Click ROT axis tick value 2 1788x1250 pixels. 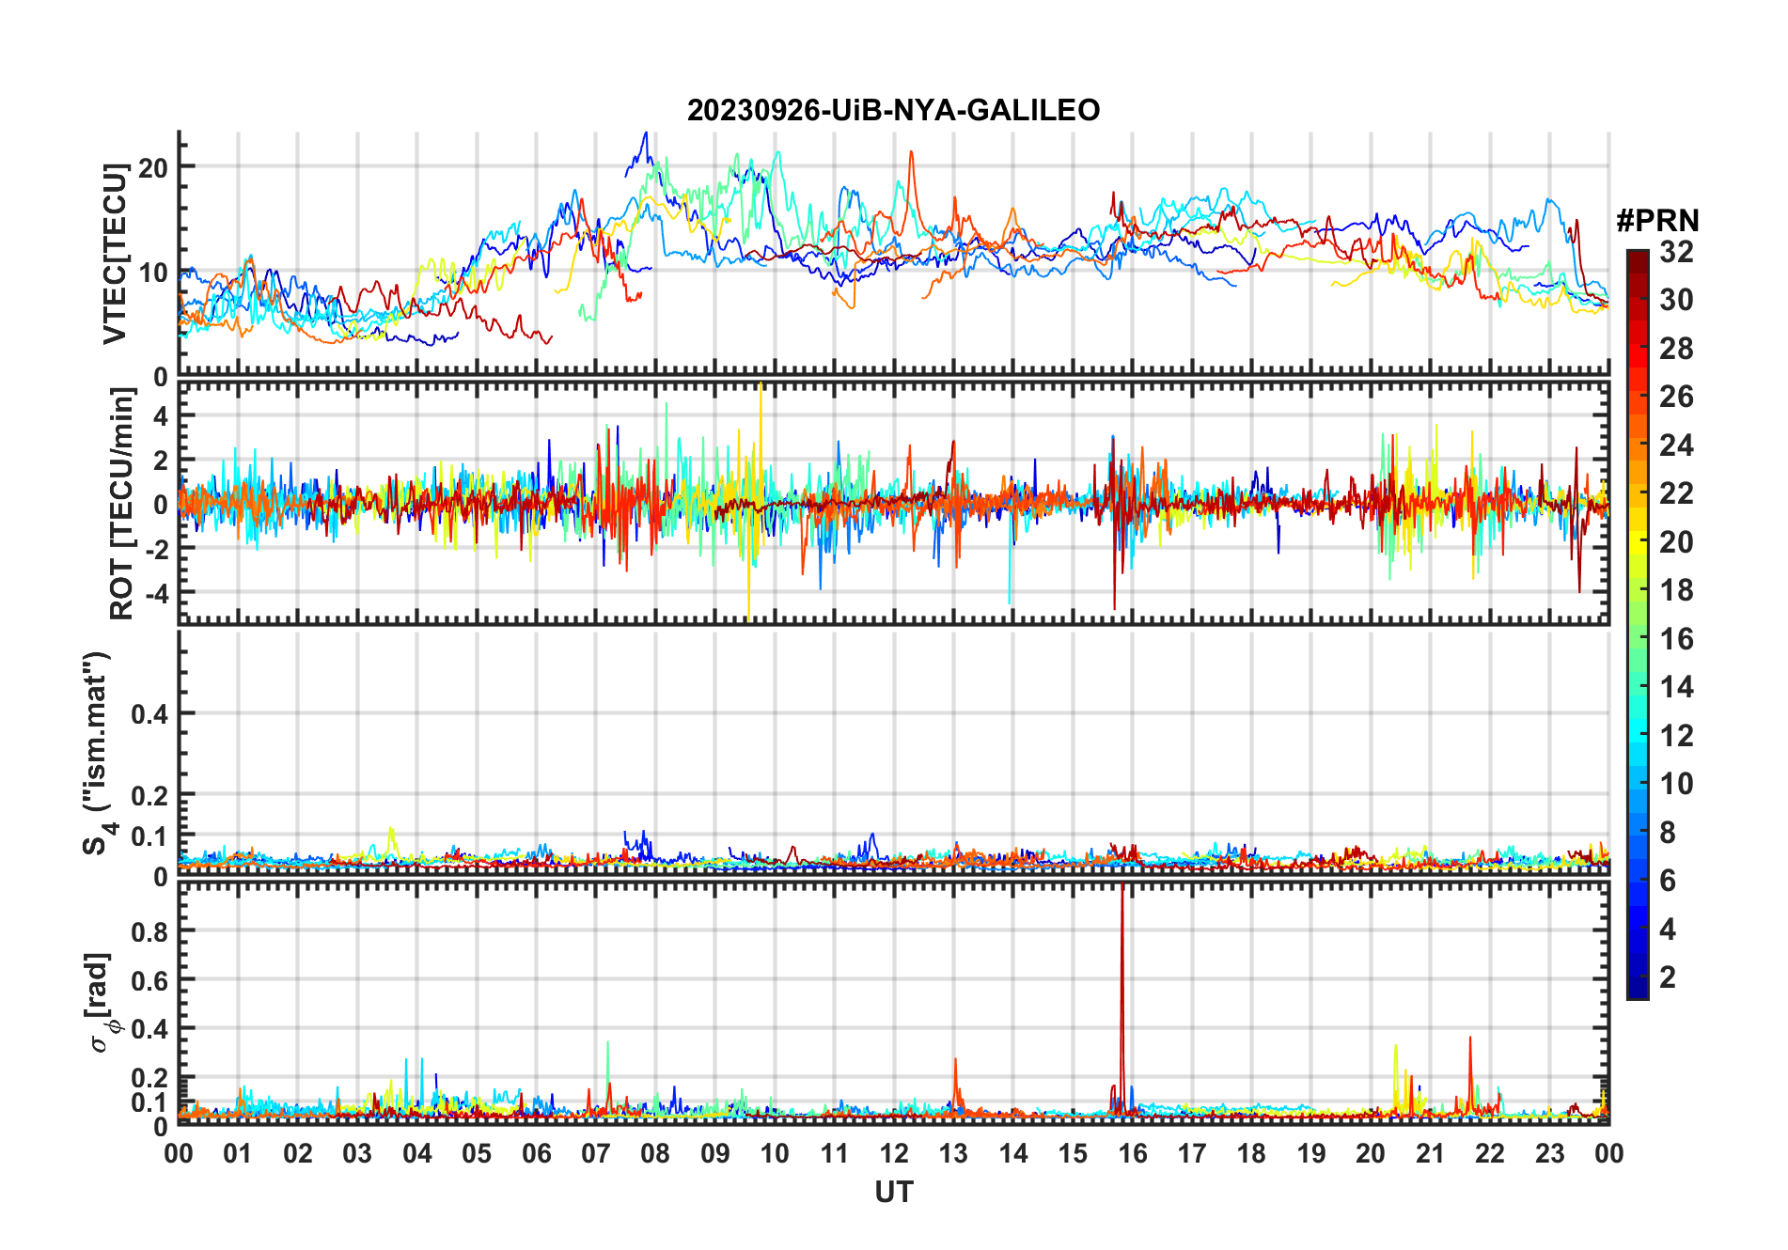(x=161, y=460)
